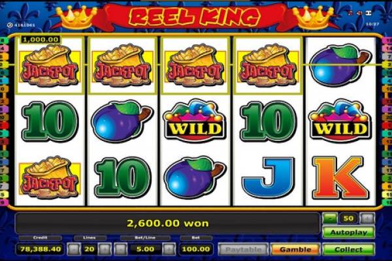Decrease the Bet/Line amount
The width and height of the screenshot is (392, 261).
[120, 249]
